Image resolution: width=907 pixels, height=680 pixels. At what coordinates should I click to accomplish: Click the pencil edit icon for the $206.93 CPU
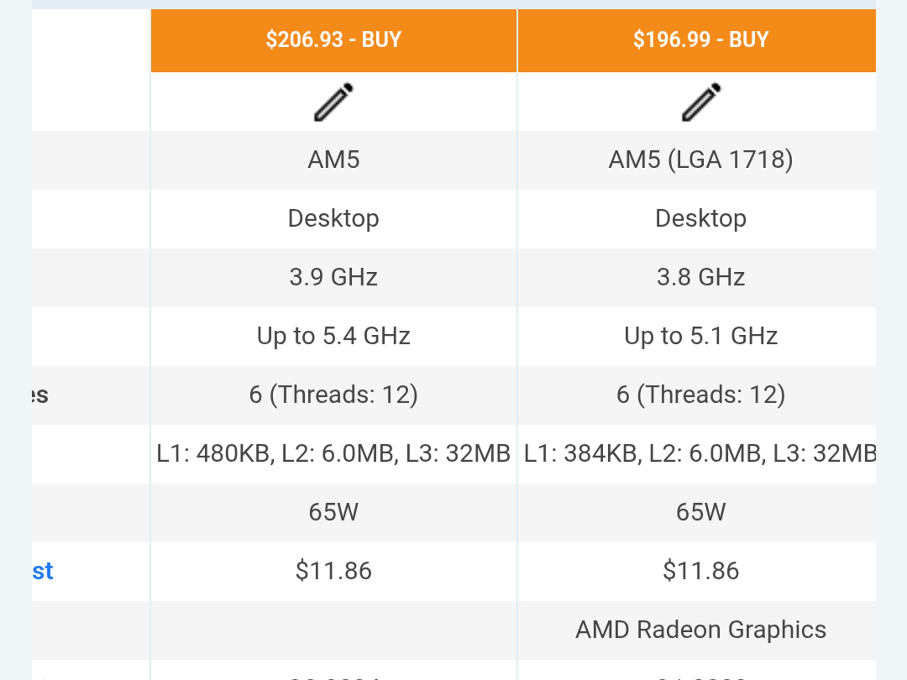coord(334,101)
